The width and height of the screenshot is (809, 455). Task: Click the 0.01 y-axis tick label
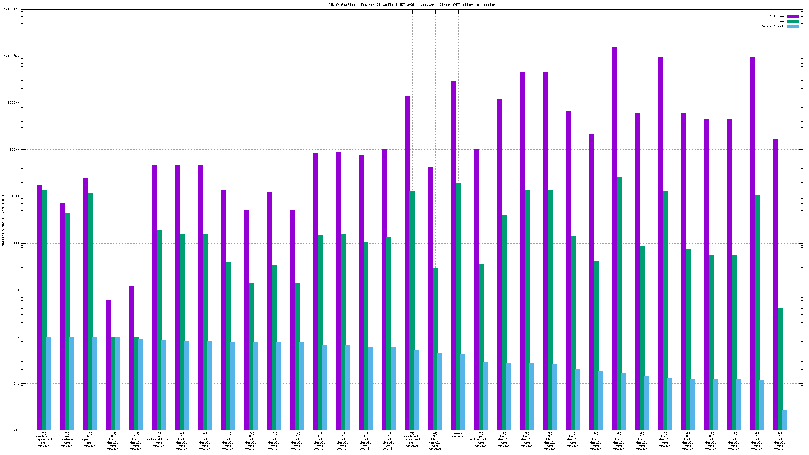15,430
